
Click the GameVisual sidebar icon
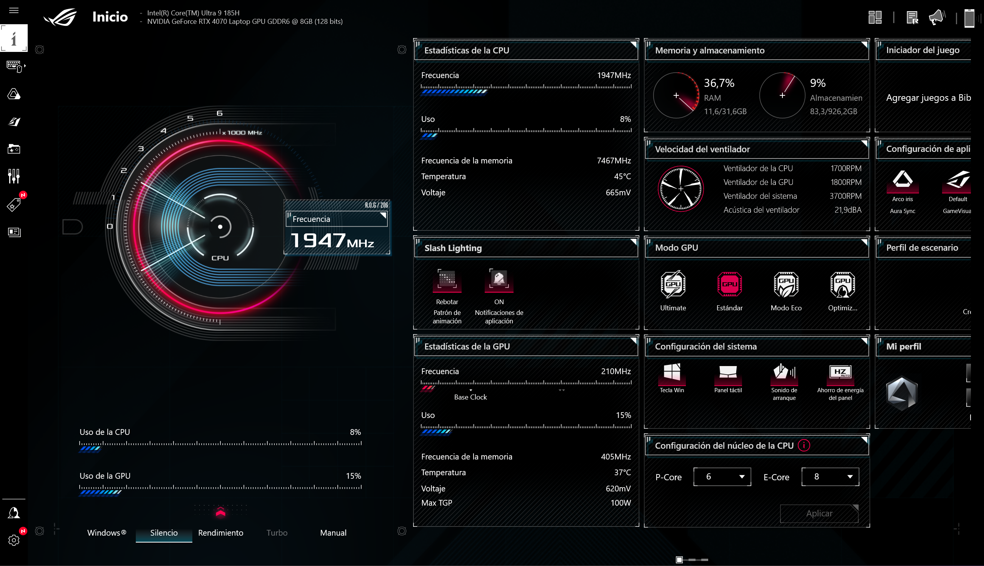point(13,122)
